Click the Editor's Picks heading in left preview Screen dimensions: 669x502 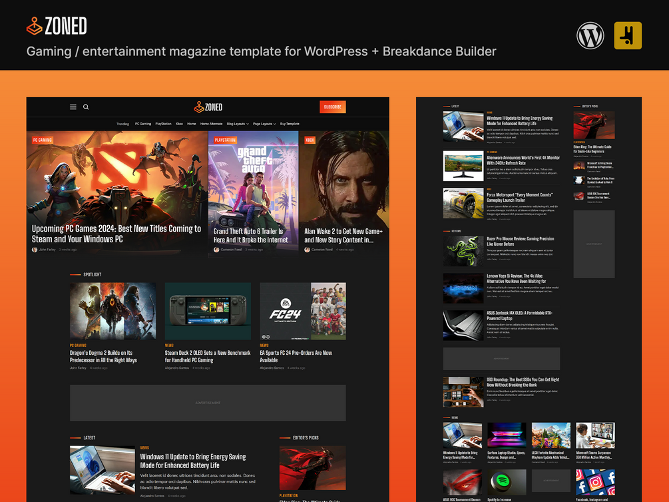click(306, 438)
